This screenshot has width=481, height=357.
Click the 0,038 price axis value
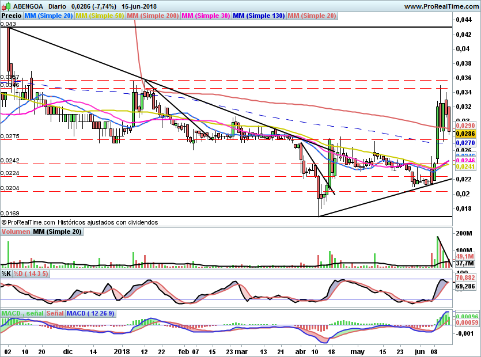[464, 63]
